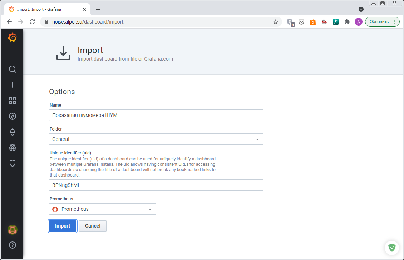Open a new browser tab
This screenshot has height=260, width=404.
click(98, 9)
